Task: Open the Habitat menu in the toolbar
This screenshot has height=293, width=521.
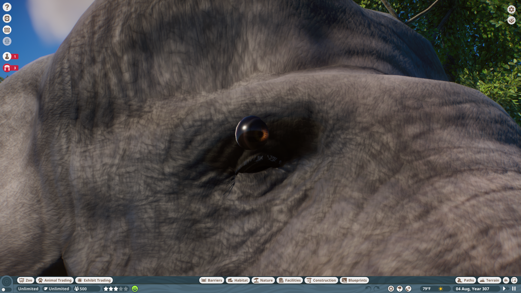Action: (x=237, y=280)
